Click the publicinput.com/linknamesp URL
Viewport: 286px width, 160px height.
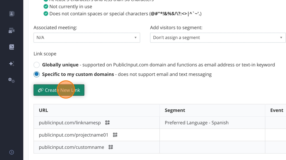pos(70,123)
